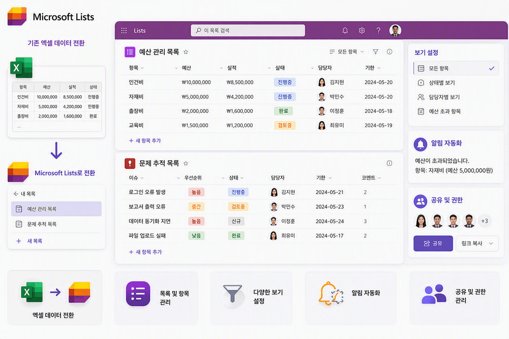
Task: Favorite the 예산 관리 목록 with star
Action: (186, 52)
